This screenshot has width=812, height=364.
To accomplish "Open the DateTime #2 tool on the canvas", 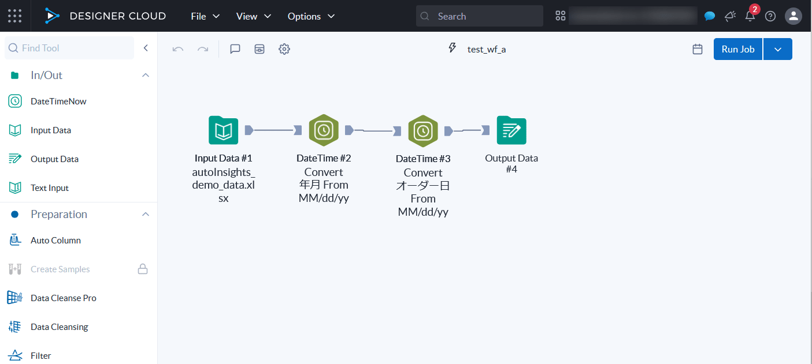I will point(324,130).
